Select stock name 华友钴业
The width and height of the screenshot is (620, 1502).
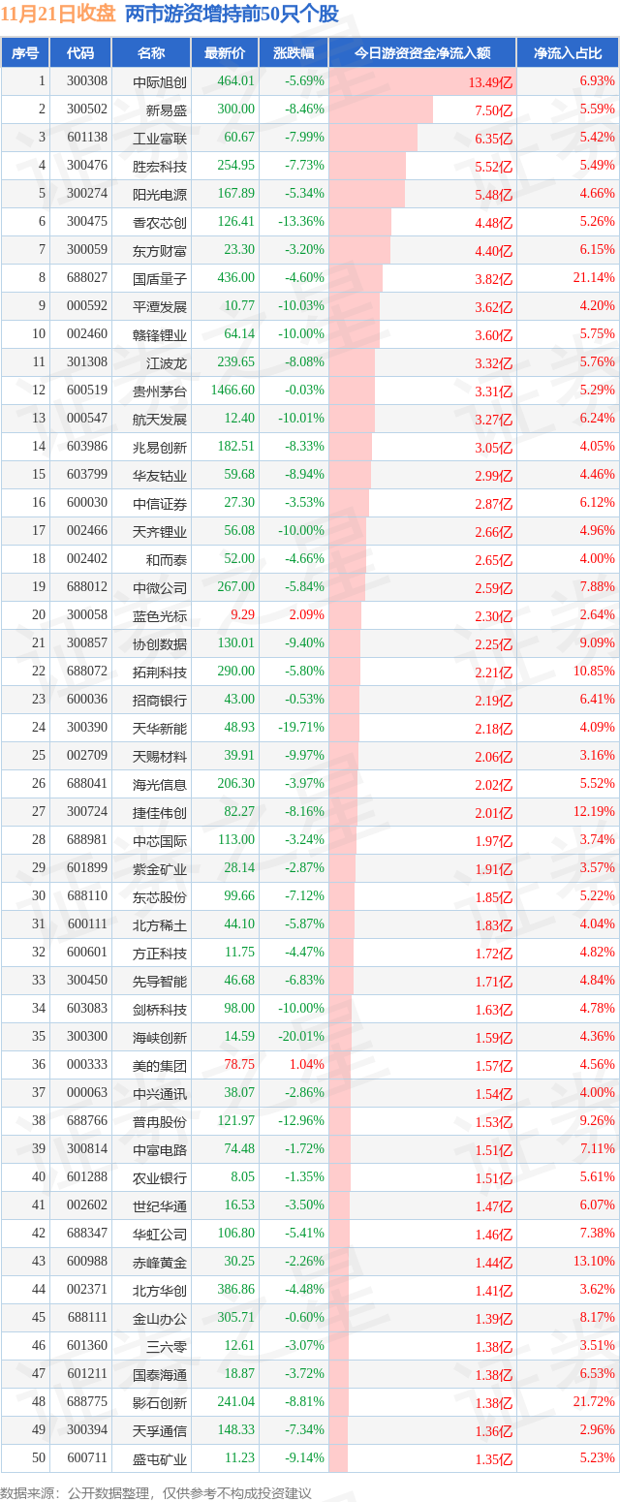[160, 476]
